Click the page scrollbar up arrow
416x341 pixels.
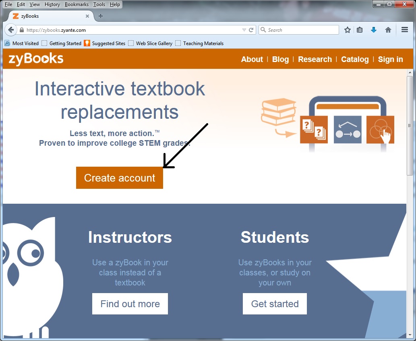click(410, 72)
